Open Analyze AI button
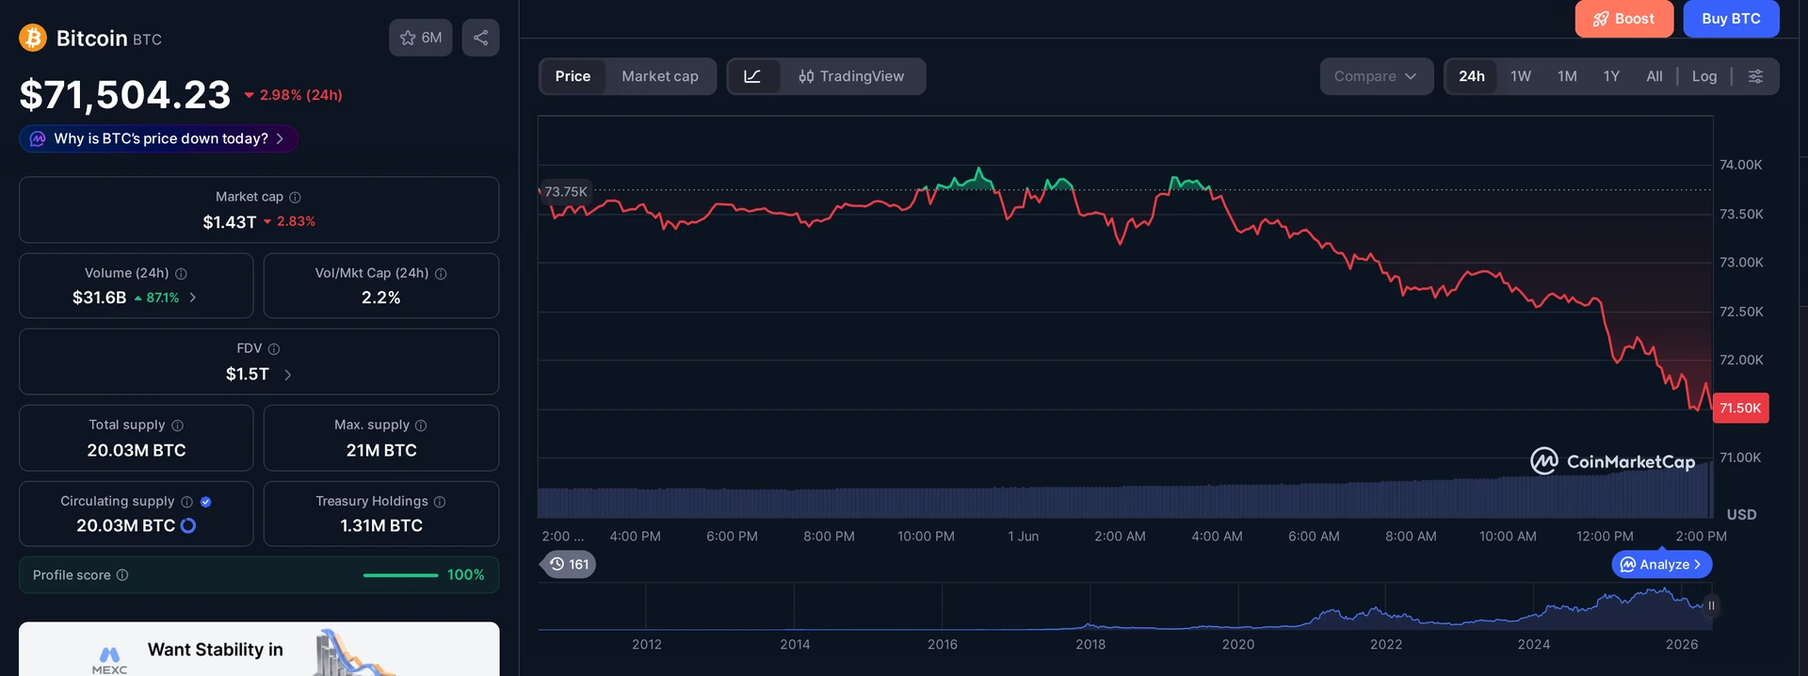This screenshot has height=676, width=1808. (x=1662, y=564)
